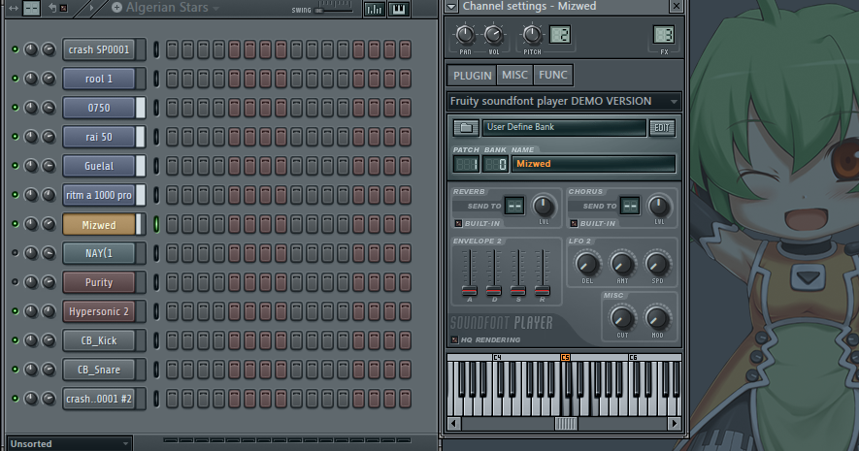This screenshot has height=451, width=859.
Task: Open the keyboard editor piano icon
Action: [399, 9]
